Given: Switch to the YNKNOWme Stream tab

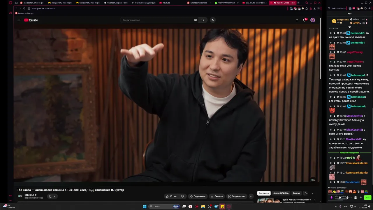Looking at the screenshot, I should [227, 3].
